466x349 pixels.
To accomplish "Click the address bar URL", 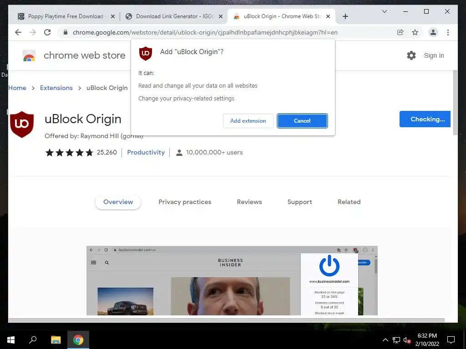I will click(x=205, y=32).
